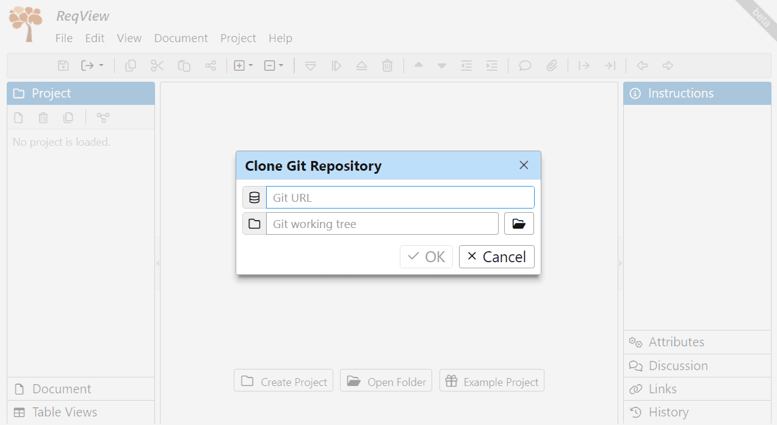777x425 pixels.
Task: Click the downward triangle expand icon
Action: point(310,65)
